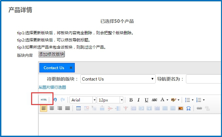Set font color with the A icon
The width and height of the screenshot is (222, 137).
coord(162,100)
